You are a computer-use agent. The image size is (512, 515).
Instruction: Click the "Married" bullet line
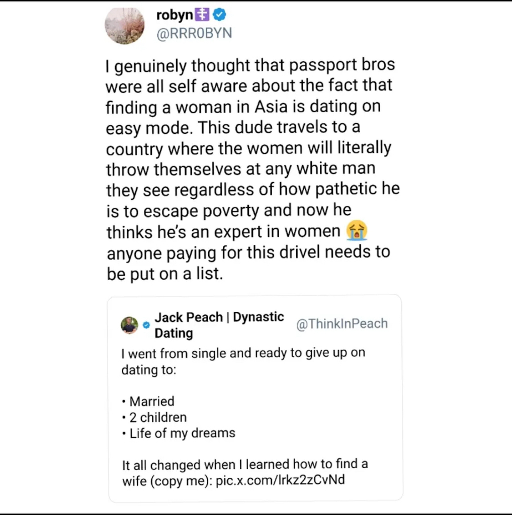[x=151, y=401]
